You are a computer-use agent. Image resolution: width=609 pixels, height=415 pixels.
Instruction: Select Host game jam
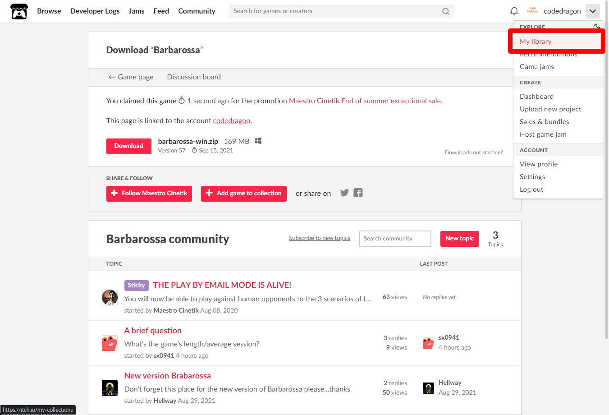click(x=543, y=134)
